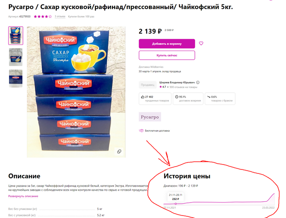Click the similar images icon on photo
The image size is (286, 218).
coord(119,151)
